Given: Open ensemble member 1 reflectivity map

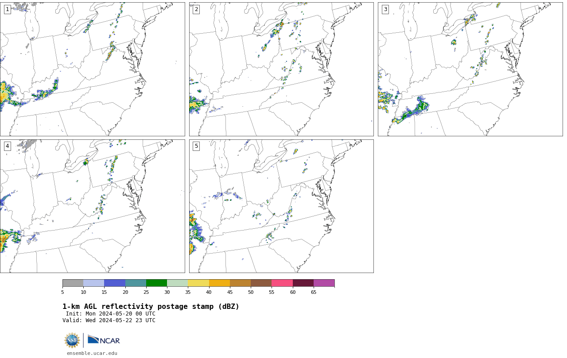Looking at the screenshot, I should coord(92,69).
